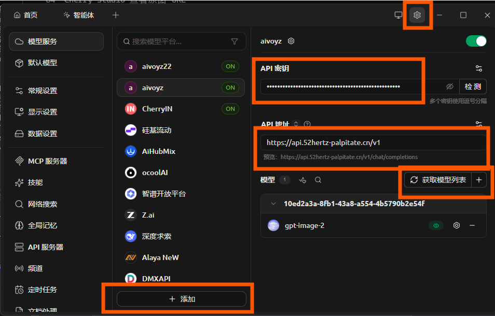Click help icon next to API 地址

click(x=307, y=124)
